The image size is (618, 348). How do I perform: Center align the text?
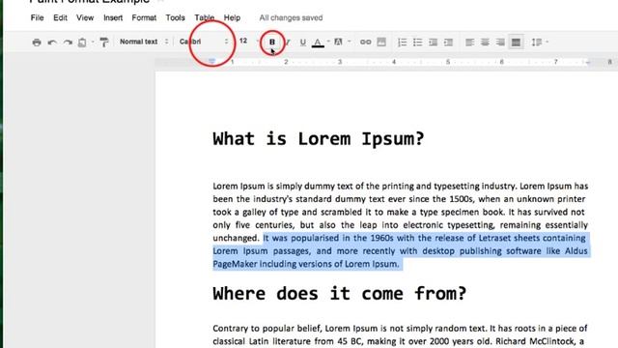[x=485, y=42]
